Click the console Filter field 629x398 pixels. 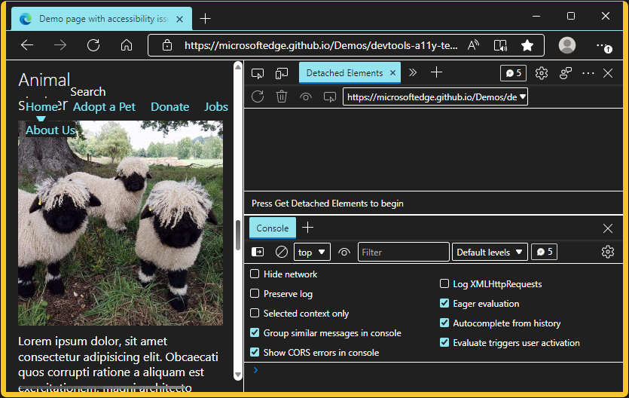pos(404,252)
